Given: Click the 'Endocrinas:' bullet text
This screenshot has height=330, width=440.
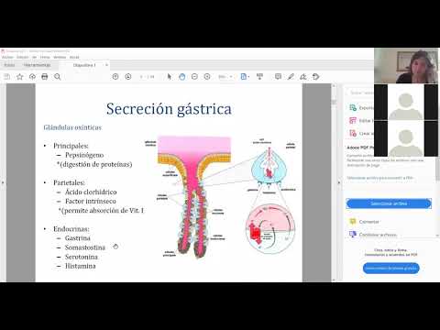Looking at the screenshot, I should 71,229.
